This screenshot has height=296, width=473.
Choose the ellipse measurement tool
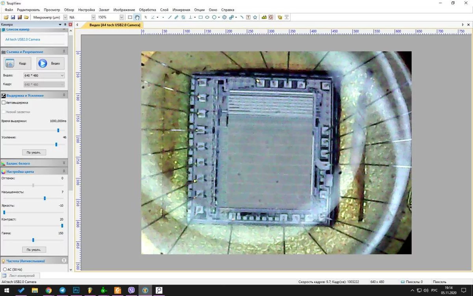pos(207,17)
